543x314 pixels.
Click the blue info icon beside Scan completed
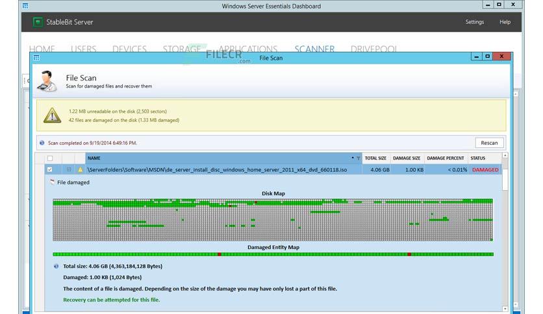[42, 143]
